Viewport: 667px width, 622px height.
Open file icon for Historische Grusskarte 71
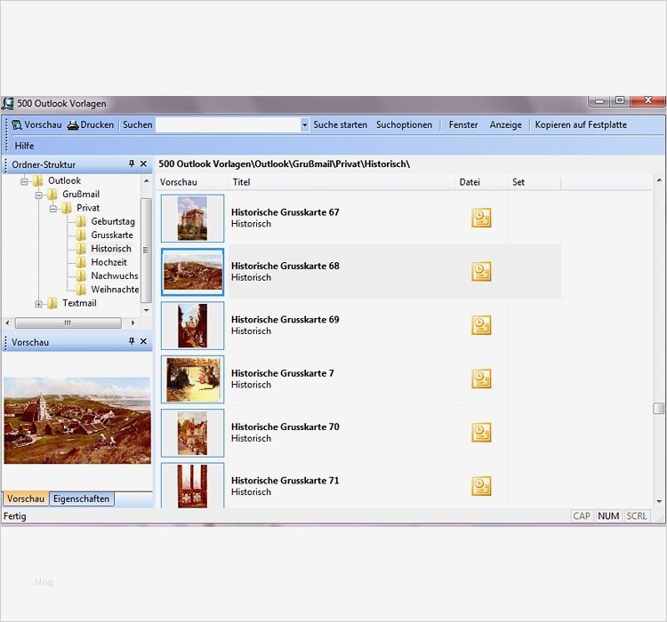click(481, 485)
